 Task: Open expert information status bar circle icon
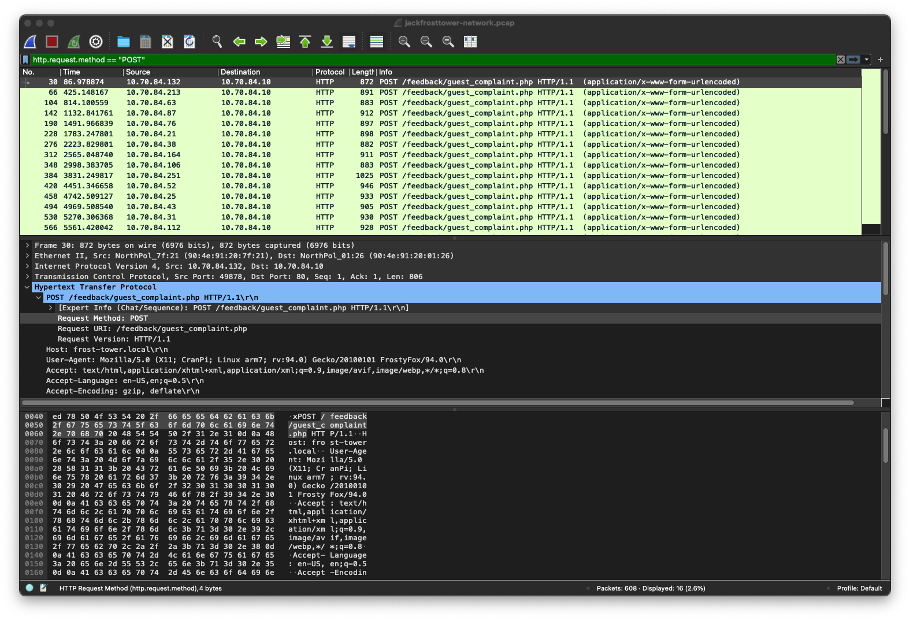click(29, 588)
